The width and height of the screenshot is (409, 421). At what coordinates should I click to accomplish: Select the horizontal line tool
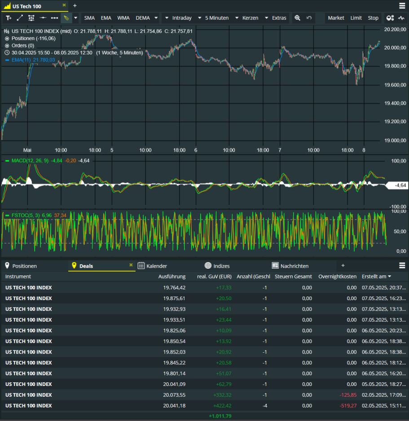[x=43, y=18]
